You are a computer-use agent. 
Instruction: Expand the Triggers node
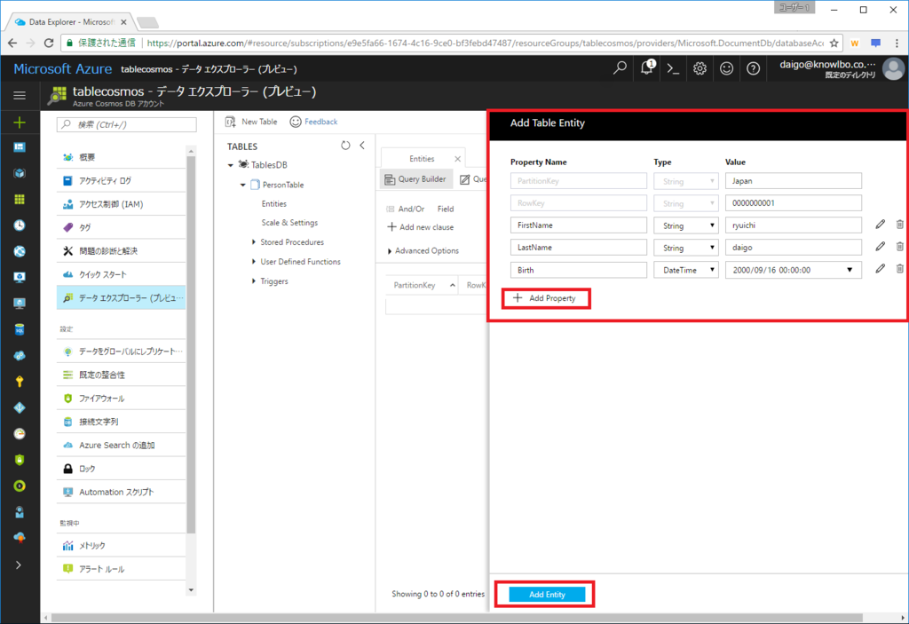click(254, 281)
